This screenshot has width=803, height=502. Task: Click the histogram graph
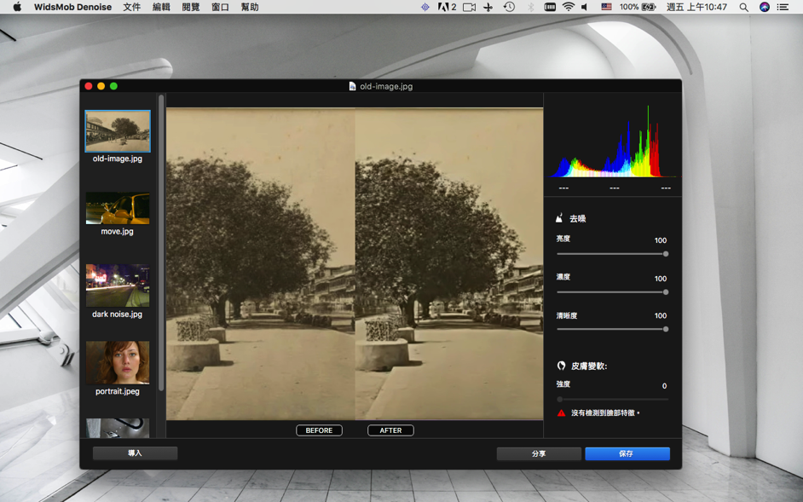pos(613,141)
